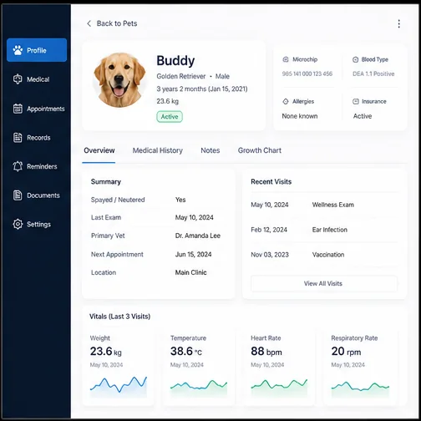Open the Nov 03, 2023 Vaccination visit
421x421 pixels.
tap(324, 255)
